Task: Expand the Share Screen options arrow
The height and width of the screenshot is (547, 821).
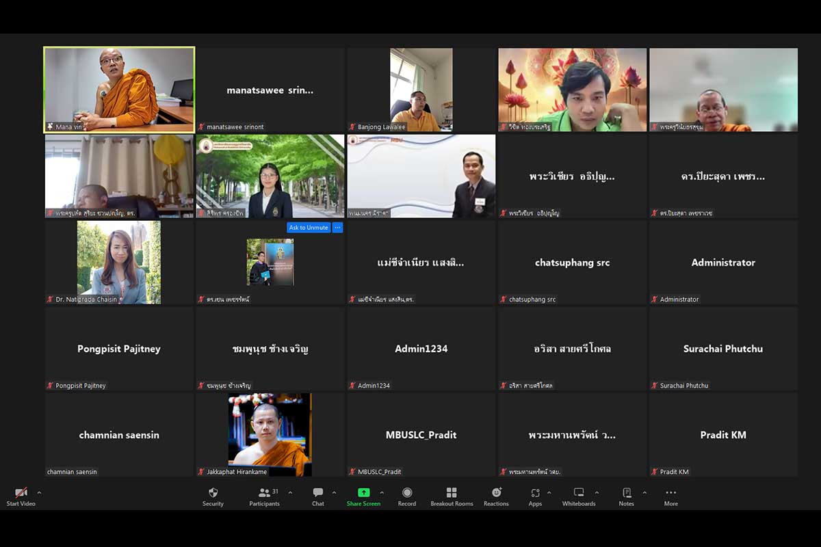Action: tap(382, 492)
